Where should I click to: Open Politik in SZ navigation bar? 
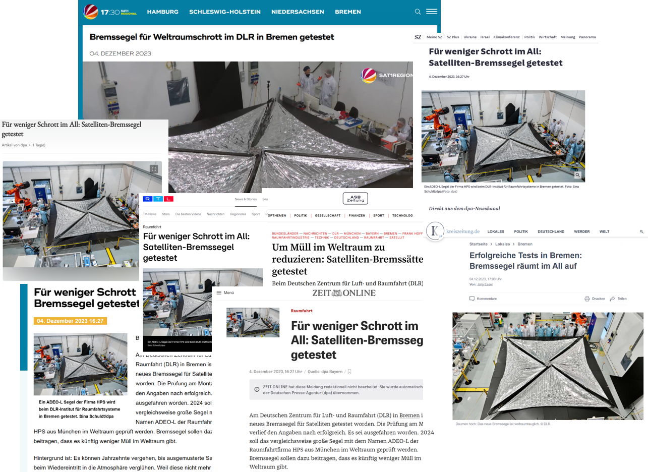pyautogui.click(x=529, y=37)
